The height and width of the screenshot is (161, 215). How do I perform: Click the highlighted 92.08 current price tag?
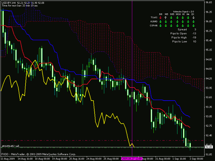[x=209, y=147]
